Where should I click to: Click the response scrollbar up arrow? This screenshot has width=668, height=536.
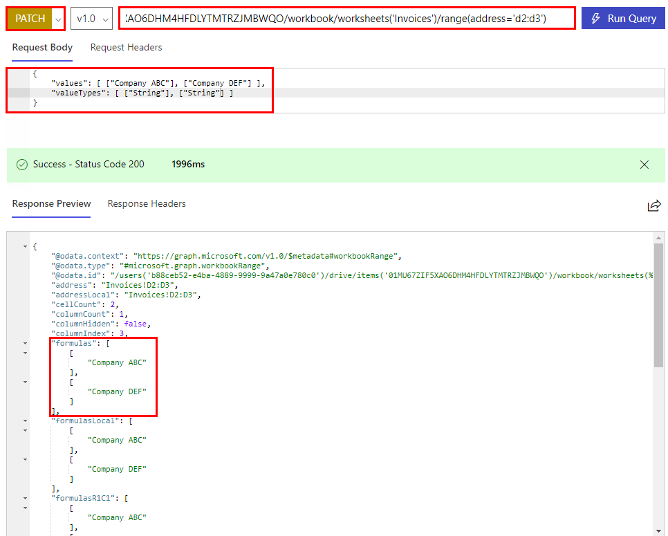[658, 237]
